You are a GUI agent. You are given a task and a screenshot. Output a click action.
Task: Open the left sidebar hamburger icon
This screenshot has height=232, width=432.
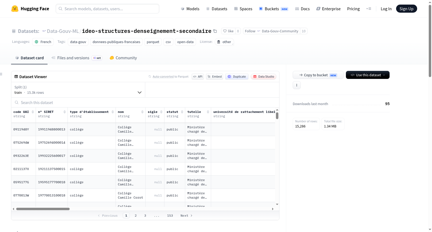[x=1, y=74]
